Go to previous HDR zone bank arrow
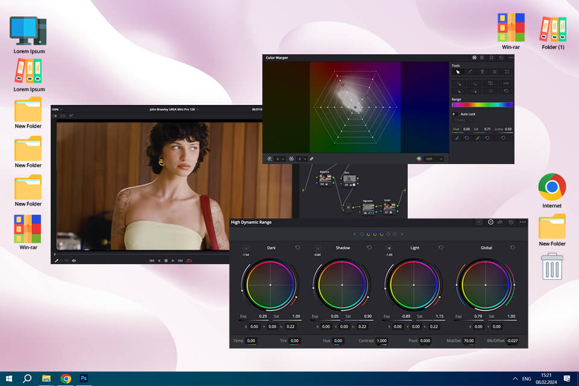 (x=355, y=234)
